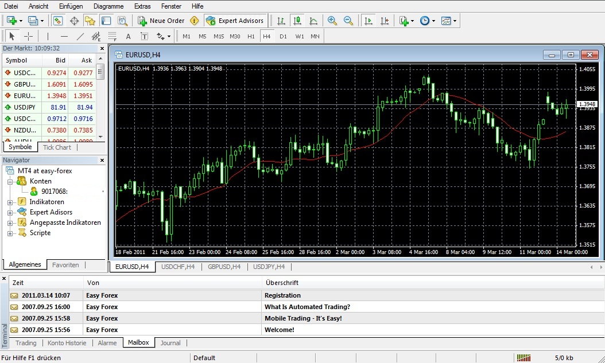Collapse the Konten tree node
The height and width of the screenshot is (363, 605).
(x=10, y=181)
